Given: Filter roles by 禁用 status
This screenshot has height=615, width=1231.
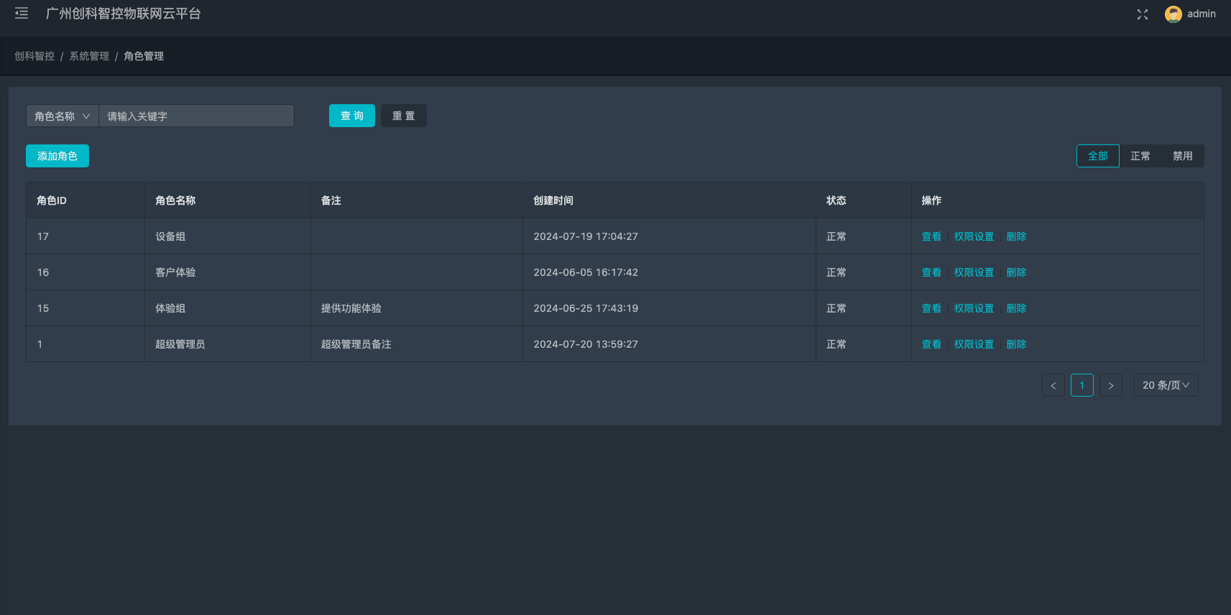Looking at the screenshot, I should [1182, 156].
